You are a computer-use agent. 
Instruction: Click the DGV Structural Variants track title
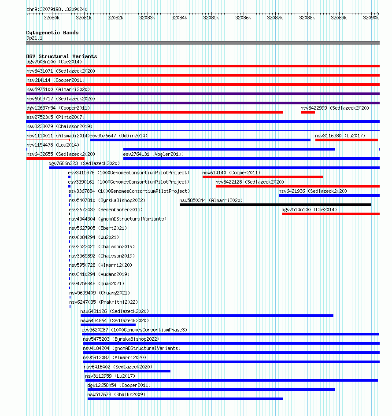[62, 56]
